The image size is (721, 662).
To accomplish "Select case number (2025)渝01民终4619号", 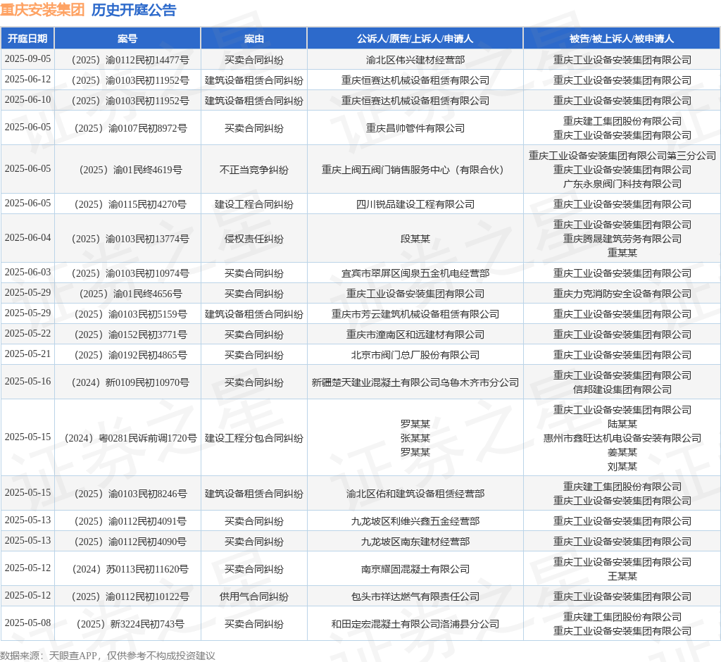I will pyautogui.click(x=130, y=169).
